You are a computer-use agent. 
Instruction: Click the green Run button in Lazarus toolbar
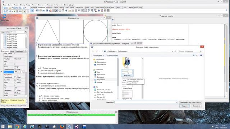click(x=14, y=11)
